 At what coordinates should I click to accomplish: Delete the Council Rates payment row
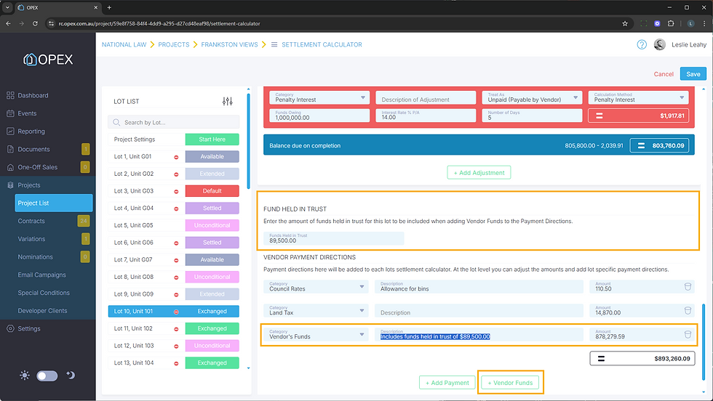pyautogui.click(x=688, y=286)
